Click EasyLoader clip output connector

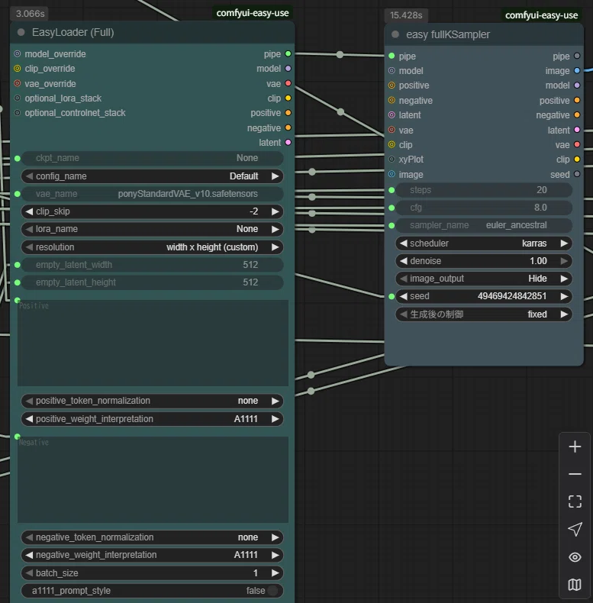[x=288, y=98]
